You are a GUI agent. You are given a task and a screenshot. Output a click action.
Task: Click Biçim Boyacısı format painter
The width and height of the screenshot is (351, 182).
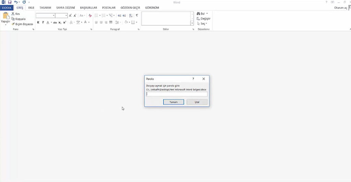(22, 24)
